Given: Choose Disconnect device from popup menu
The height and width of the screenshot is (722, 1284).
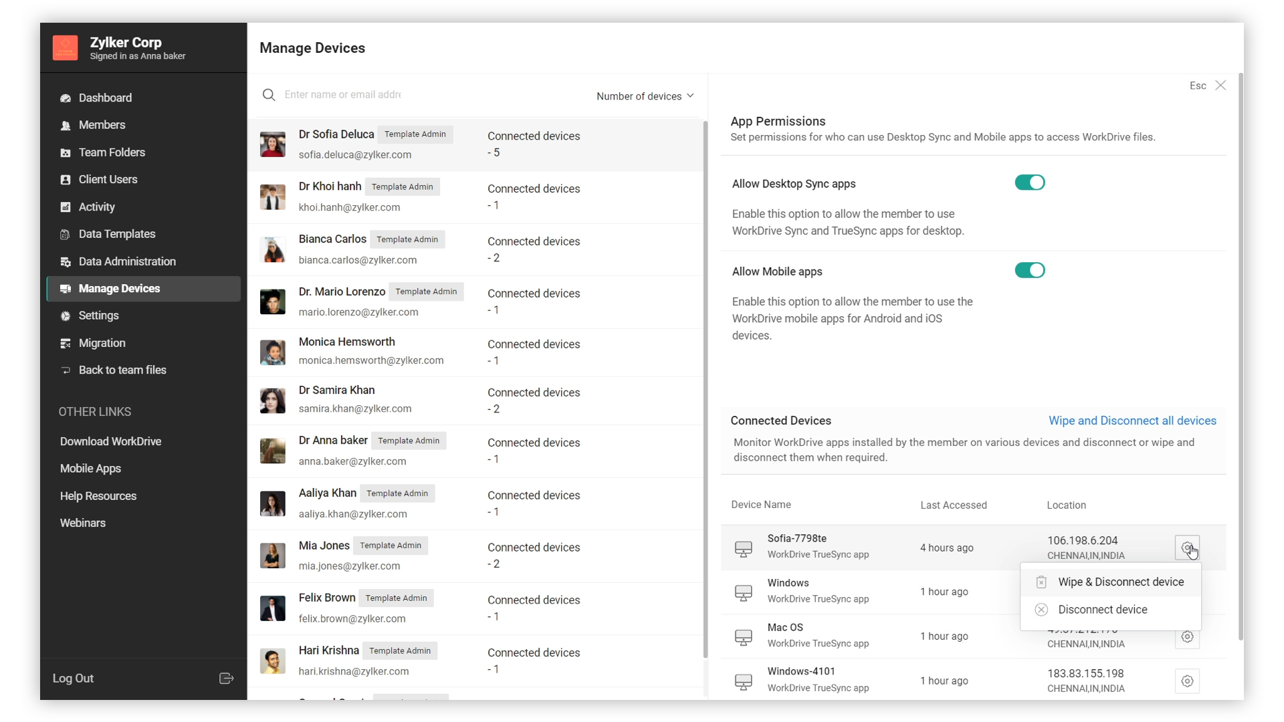Looking at the screenshot, I should point(1102,610).
